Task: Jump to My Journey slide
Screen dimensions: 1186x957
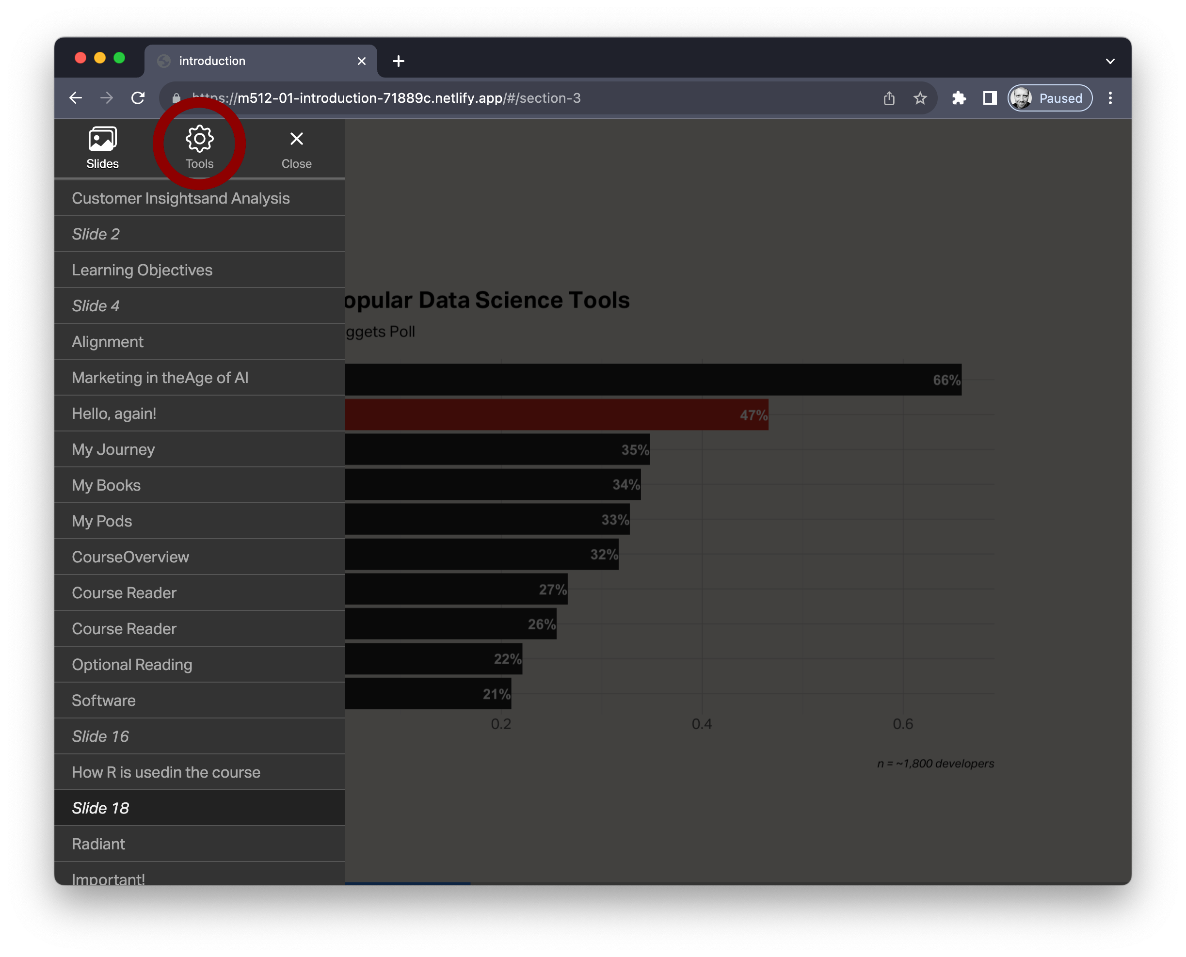Action: (x=113, y=449)
